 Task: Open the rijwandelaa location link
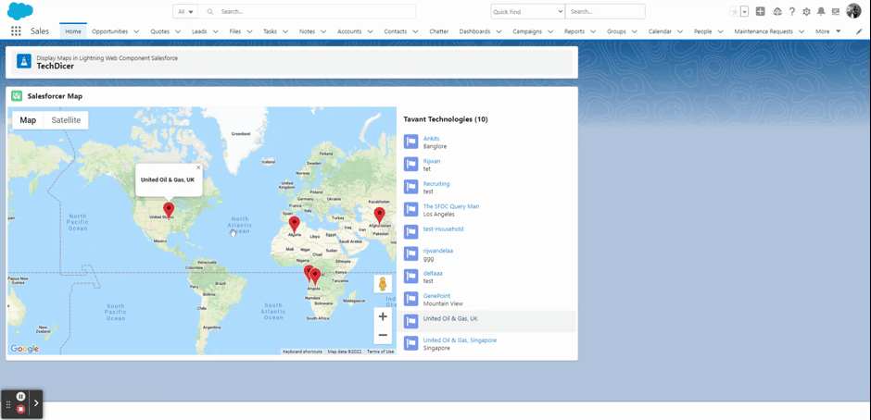[x=437, y=251]
